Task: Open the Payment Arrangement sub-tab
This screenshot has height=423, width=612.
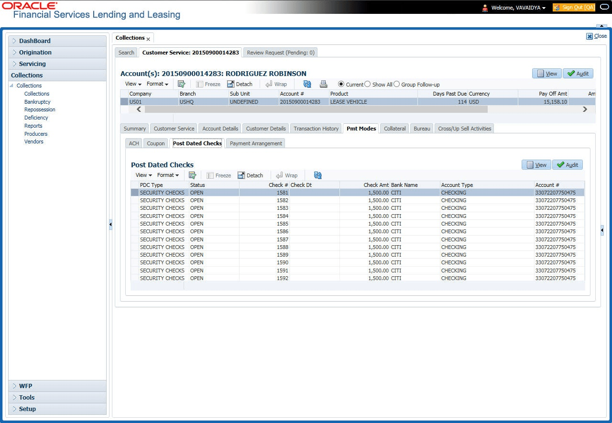Action: coord(256,143)
